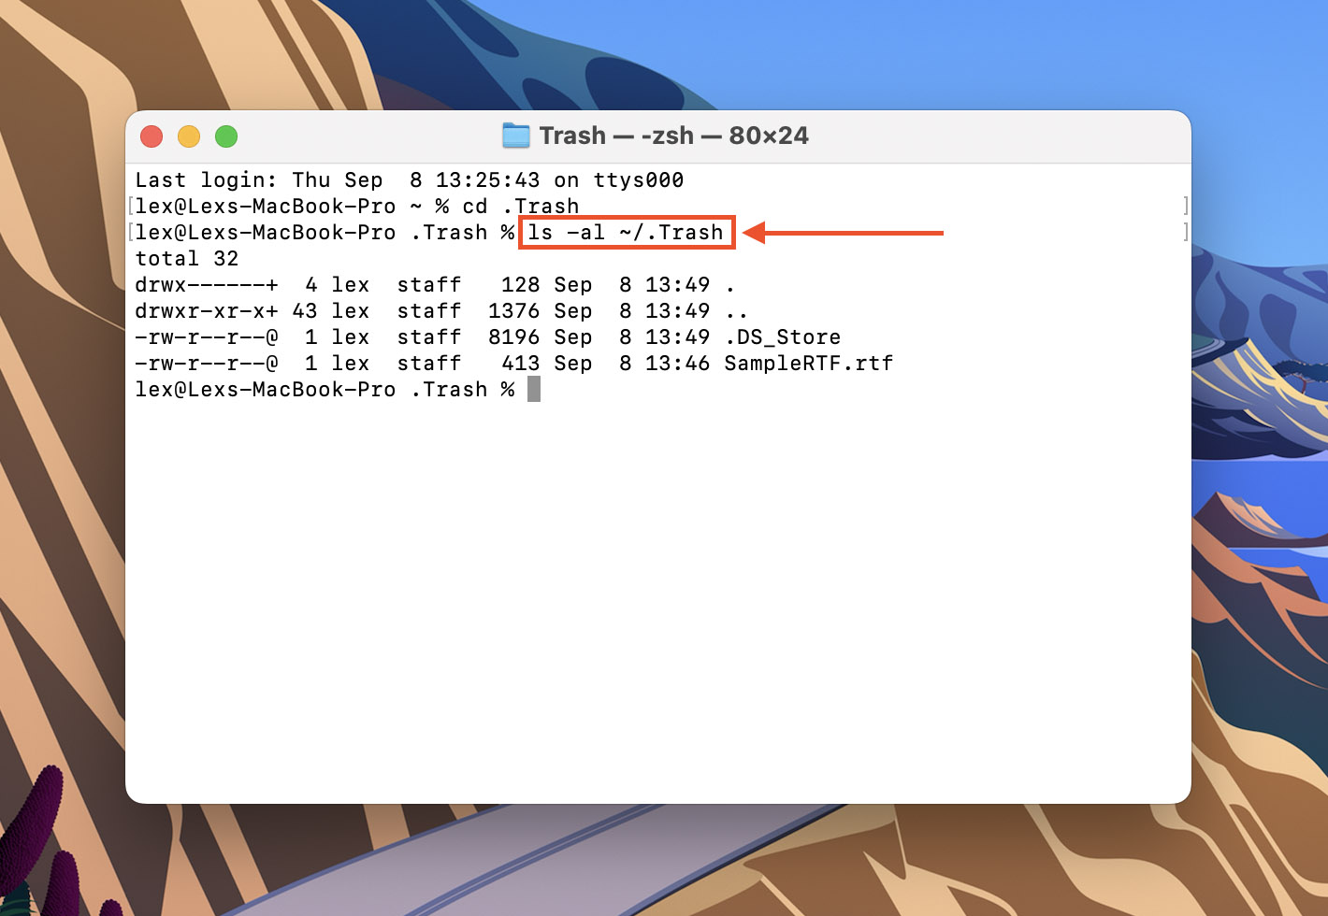Screen dimensions: 1328x916
Task: Click the 'total 32' output line
Action: (x=187, y=258)
